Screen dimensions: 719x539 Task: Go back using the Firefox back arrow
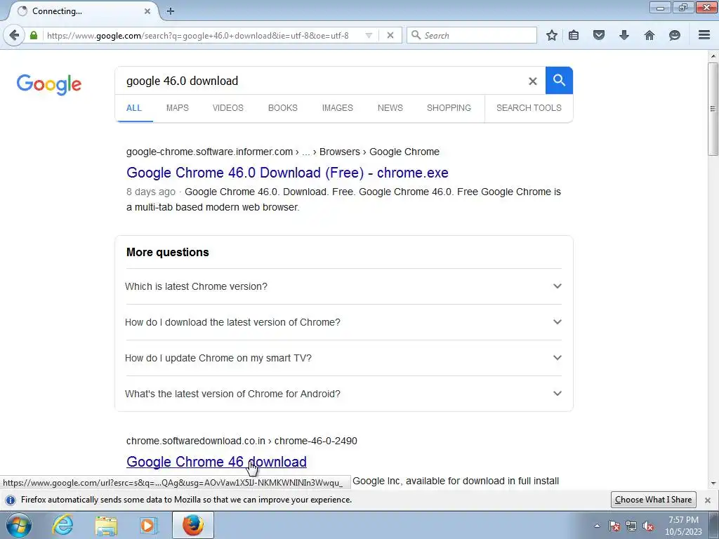coord(14,35)
